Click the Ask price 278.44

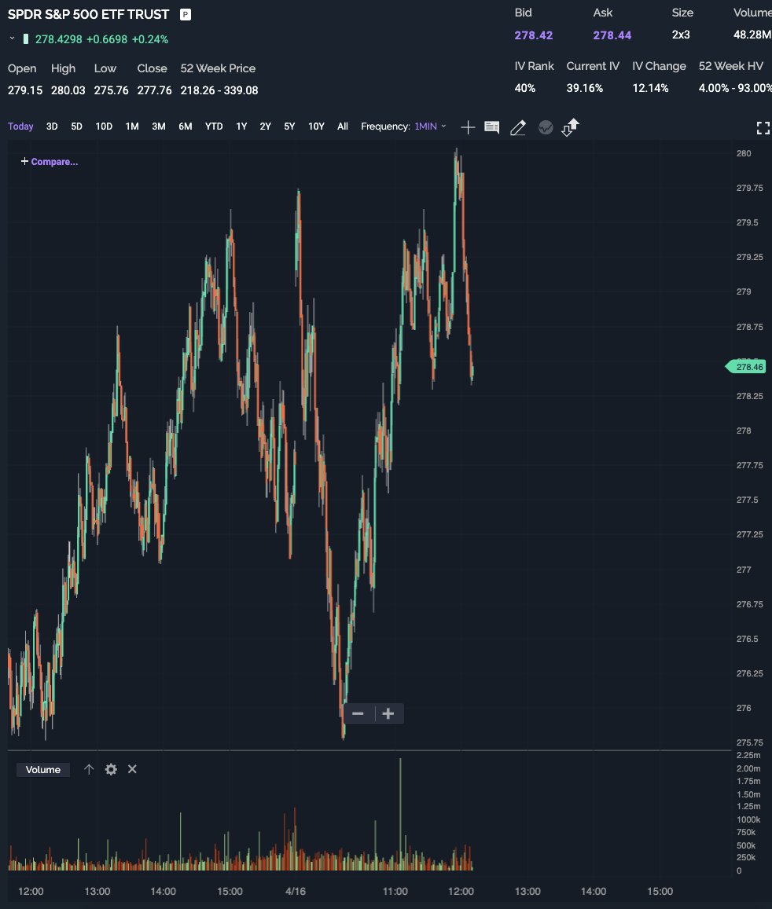[x=612, y=35]
